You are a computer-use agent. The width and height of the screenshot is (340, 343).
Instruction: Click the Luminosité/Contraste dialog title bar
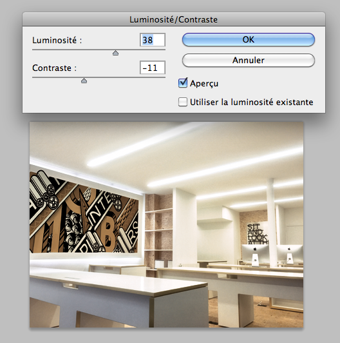click(174, 19)
